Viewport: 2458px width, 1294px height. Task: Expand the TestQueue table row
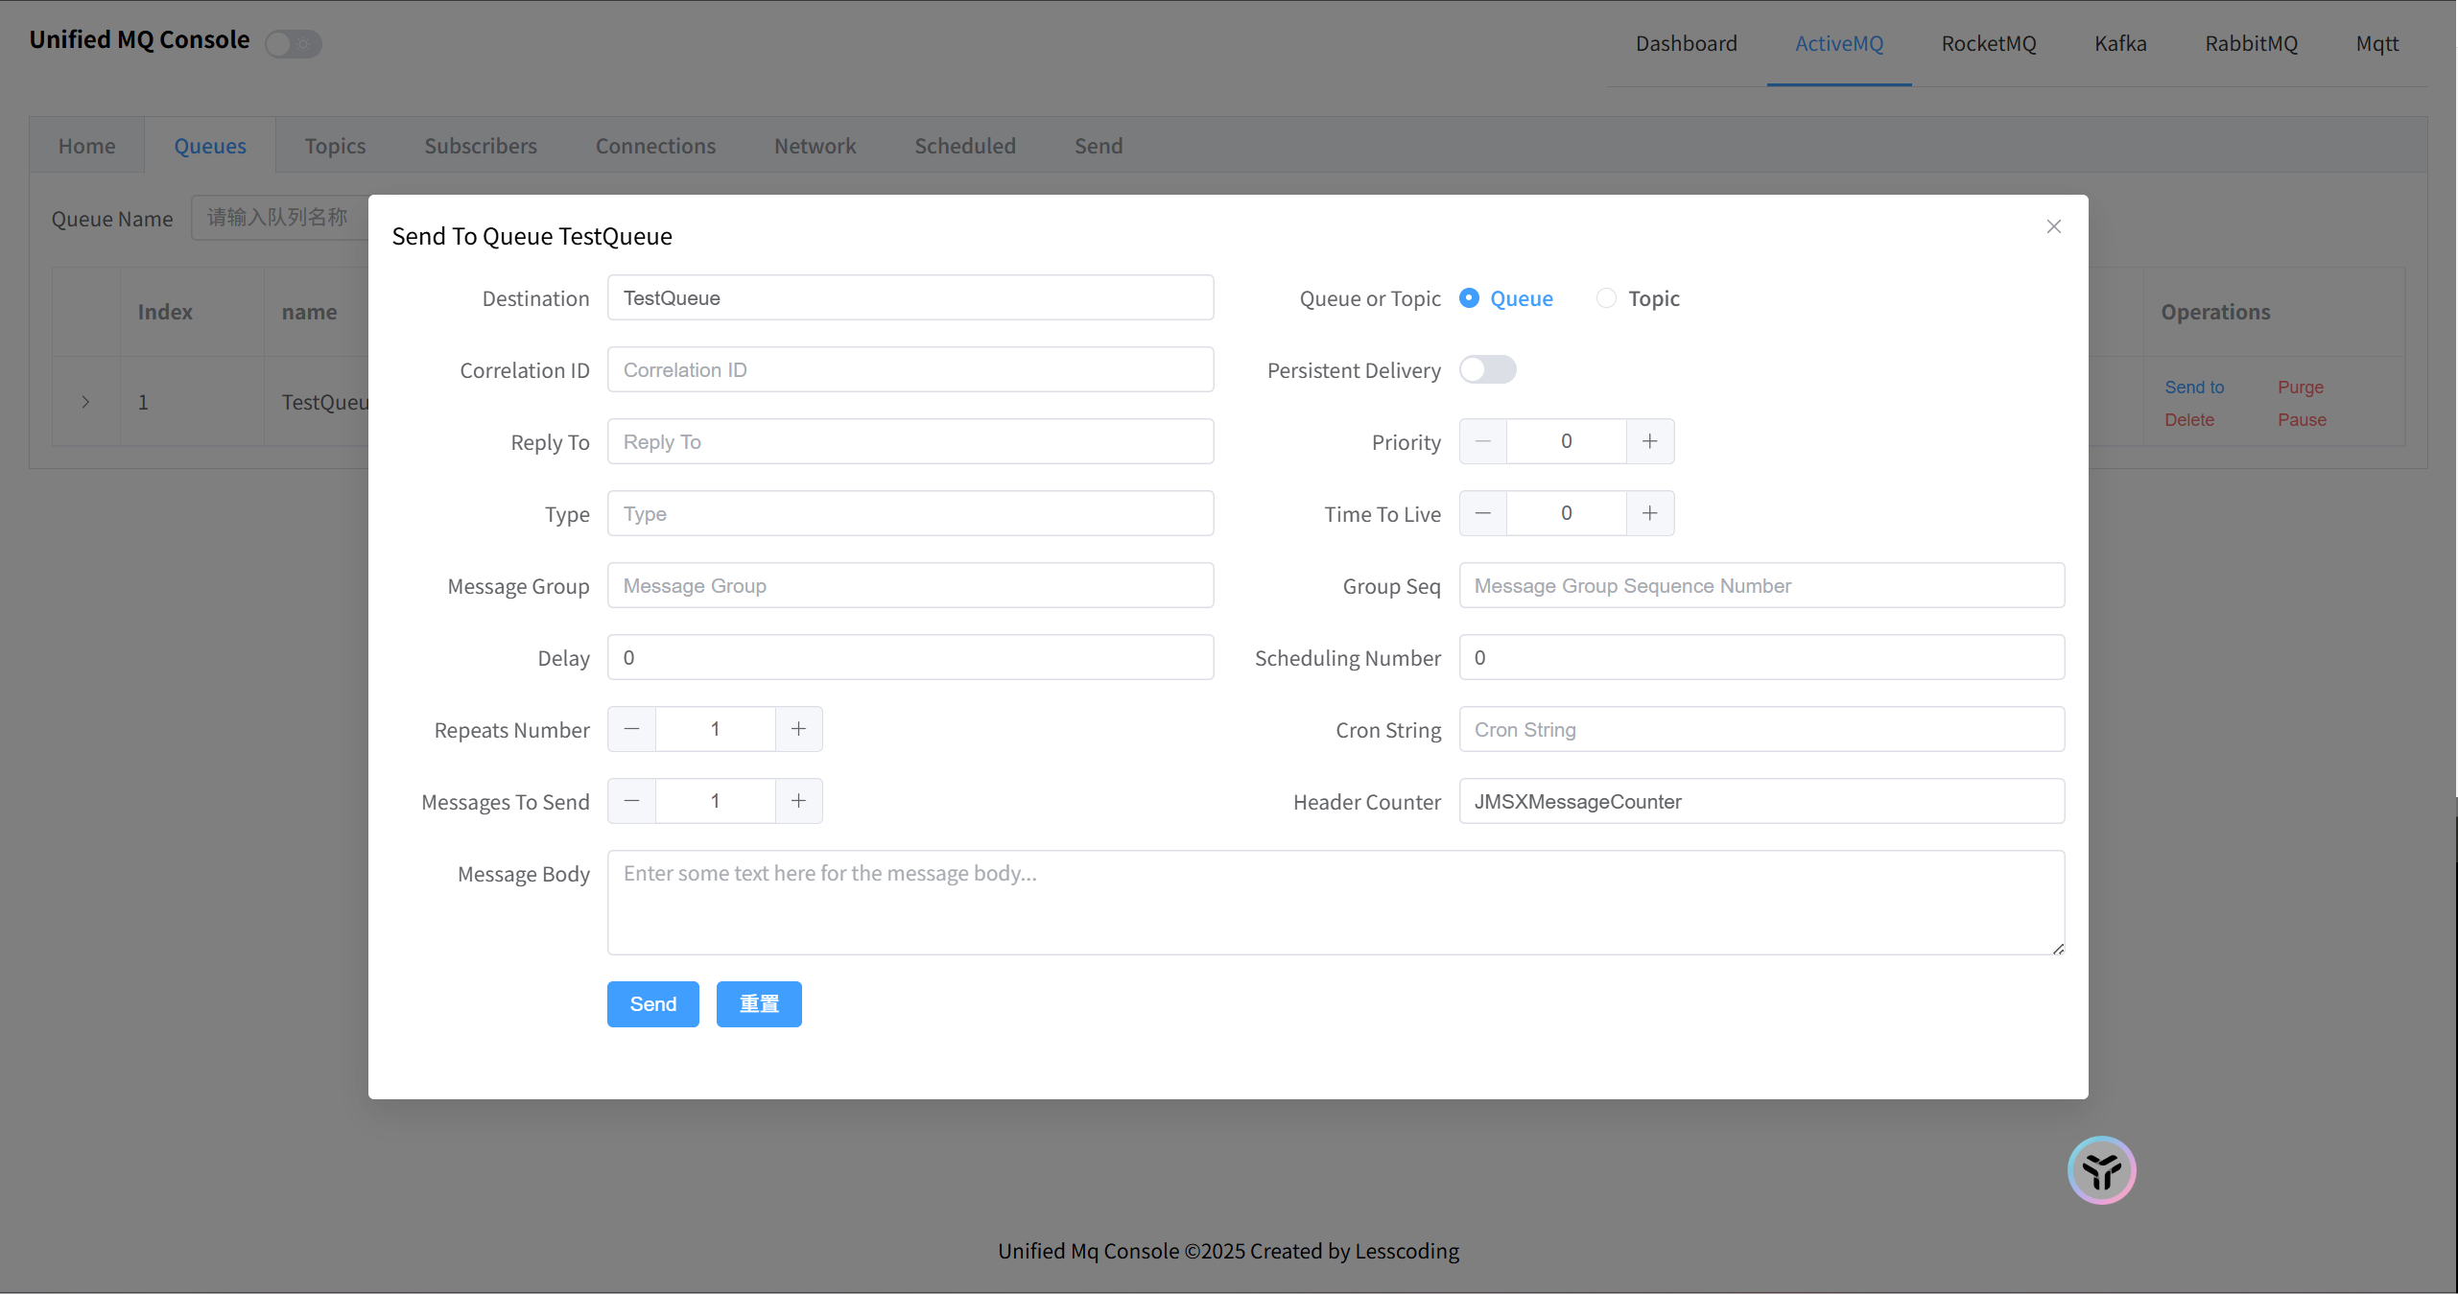(x=85, y=402)
